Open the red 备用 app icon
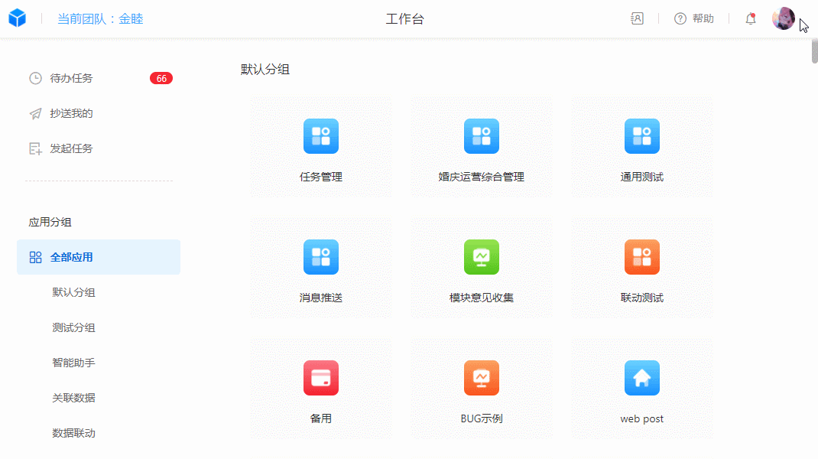Viewport: 818px width, 459px height. (320, 378)
